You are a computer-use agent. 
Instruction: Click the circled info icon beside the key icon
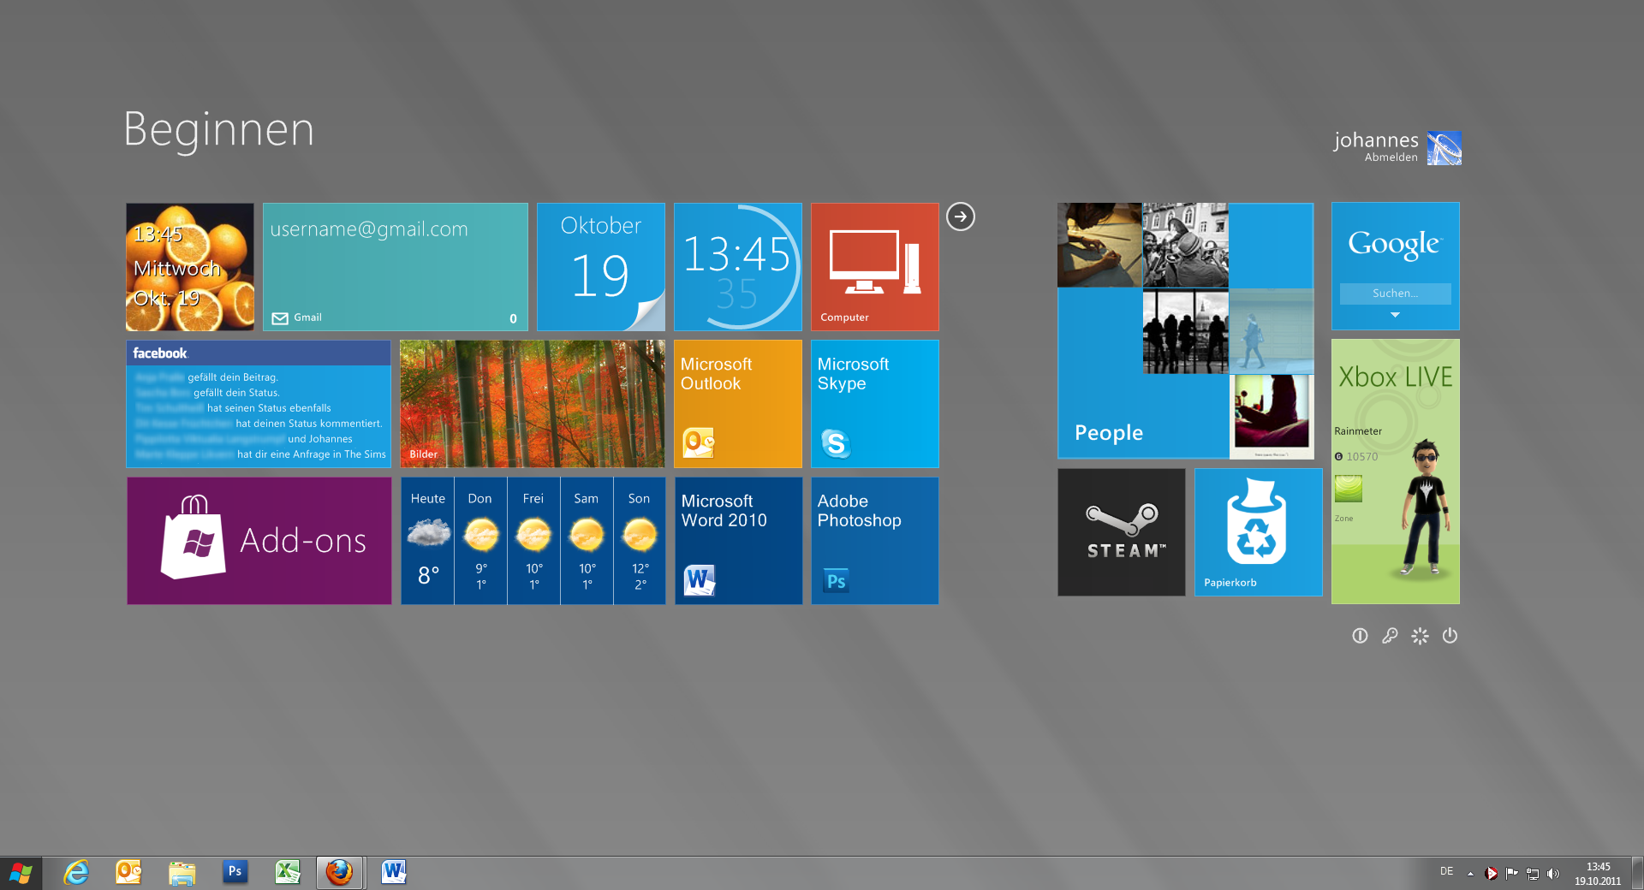1360,636
